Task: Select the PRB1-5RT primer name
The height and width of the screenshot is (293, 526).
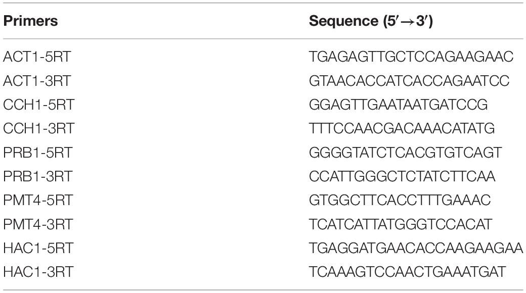Action: point(37,153)
